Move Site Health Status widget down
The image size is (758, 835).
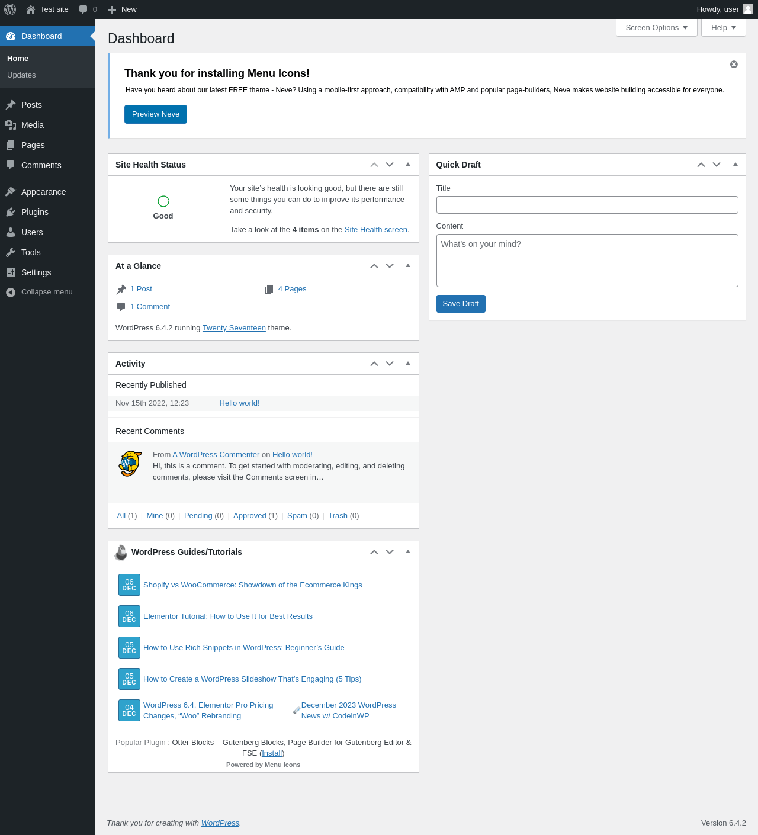(x=390, y=165)
